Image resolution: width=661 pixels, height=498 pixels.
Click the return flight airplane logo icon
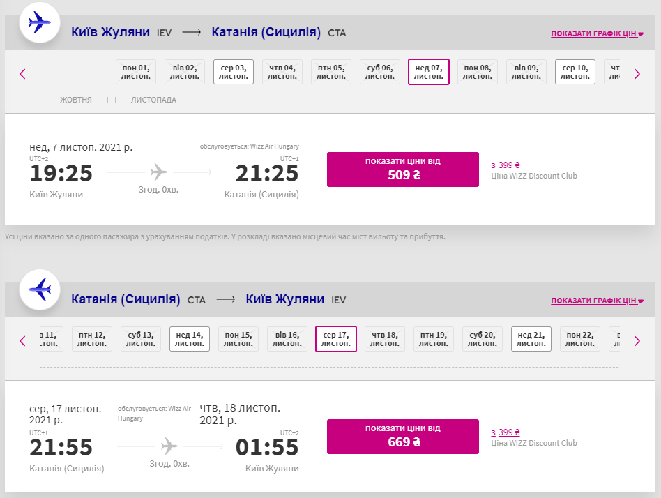(x=40, y=289)
